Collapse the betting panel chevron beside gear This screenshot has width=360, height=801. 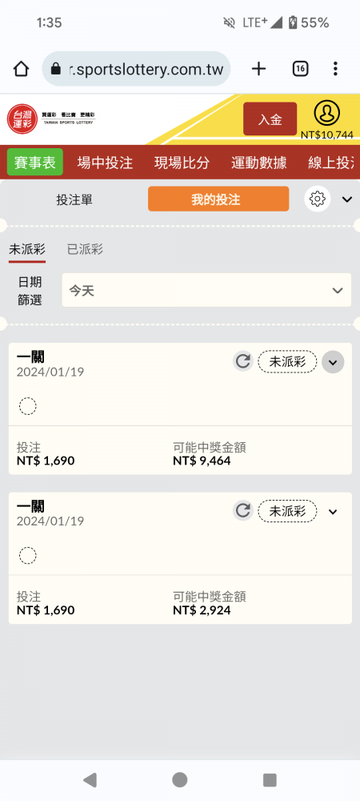(347, 199)
